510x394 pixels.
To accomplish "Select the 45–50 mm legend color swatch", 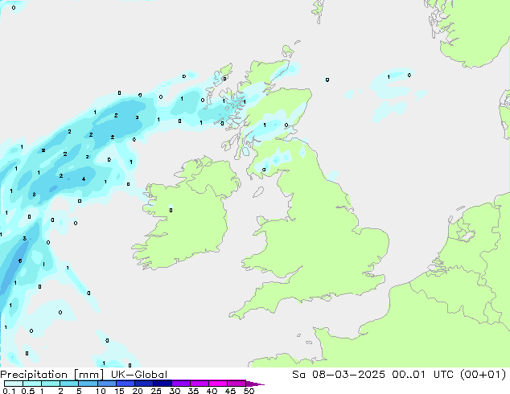I will [236, 384].
